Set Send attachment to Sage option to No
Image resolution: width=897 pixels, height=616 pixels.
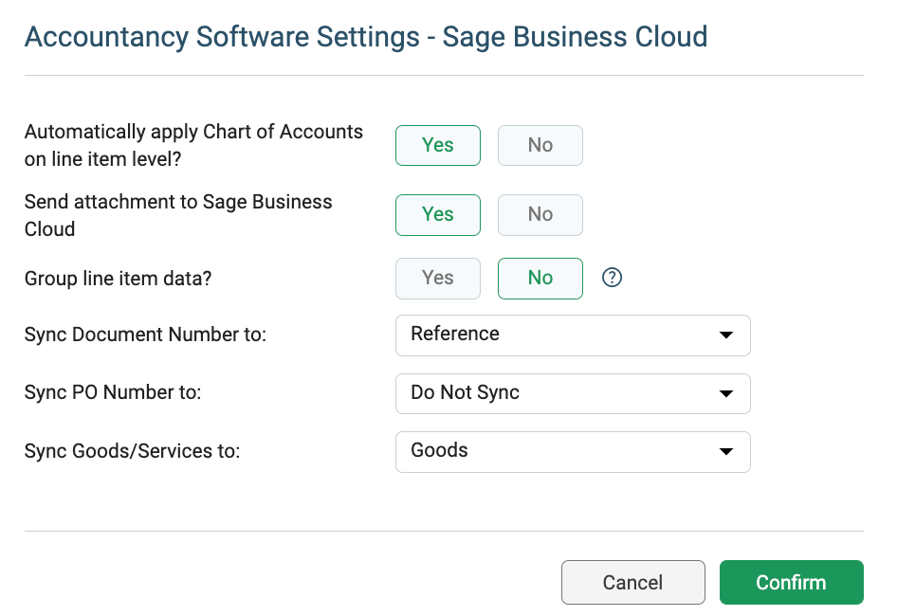[x=540, y=215]
